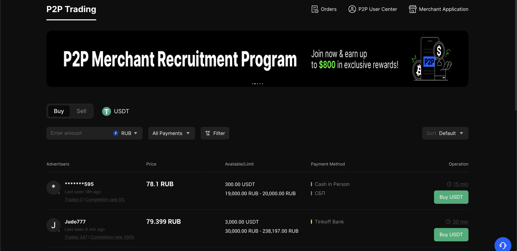Screen dimensions: 517x251
Task: Click the P2P User Center profile icon
Action: (x=352, y=9)
